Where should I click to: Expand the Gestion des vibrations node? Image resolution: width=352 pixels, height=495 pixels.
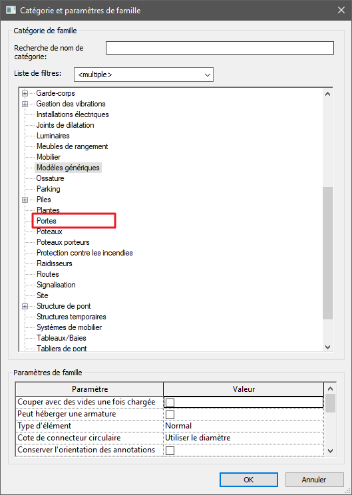[x=25, y=104]
